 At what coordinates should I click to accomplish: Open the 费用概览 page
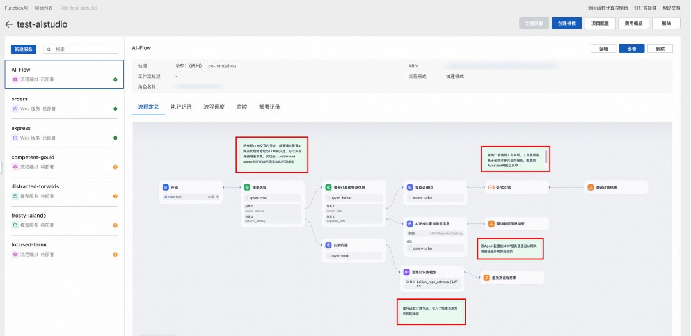(633, 24)
